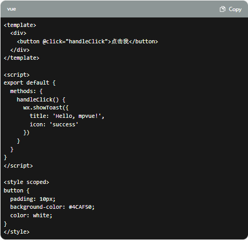This screenshot has height=240, width=248.
Task: Click the #4CAF50 background-color value
Action: (x=81, y=207)
